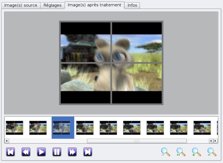Click the zoom-to-fit magnifier icon

click(165, 152)
